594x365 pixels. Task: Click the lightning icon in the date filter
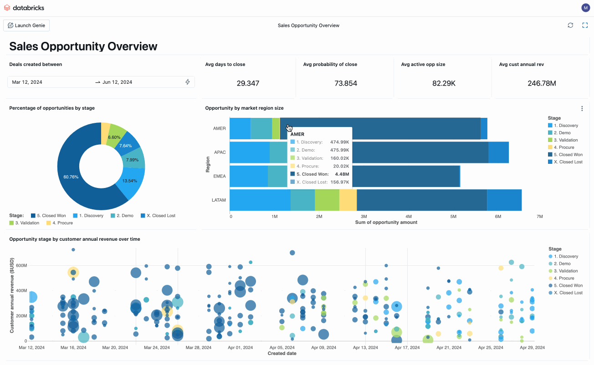point(187,82)
